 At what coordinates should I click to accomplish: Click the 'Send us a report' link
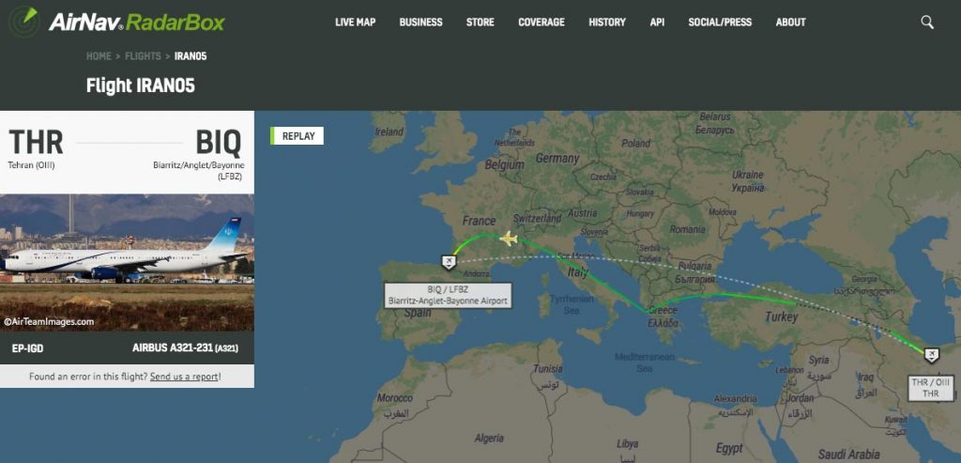[x=184, y=377]
